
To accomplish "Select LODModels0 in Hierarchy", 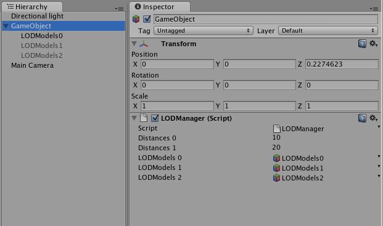I will (42, 36).
